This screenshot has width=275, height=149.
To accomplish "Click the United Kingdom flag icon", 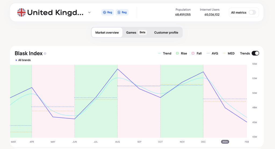I will [21, 12].
